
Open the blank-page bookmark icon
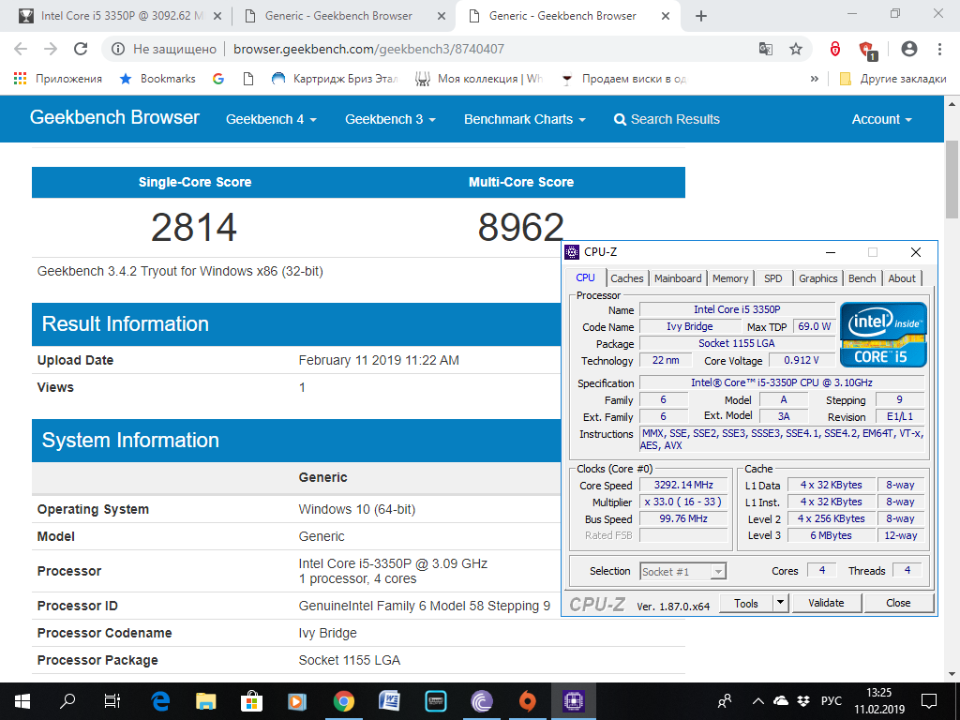click(x=247, y=79)
